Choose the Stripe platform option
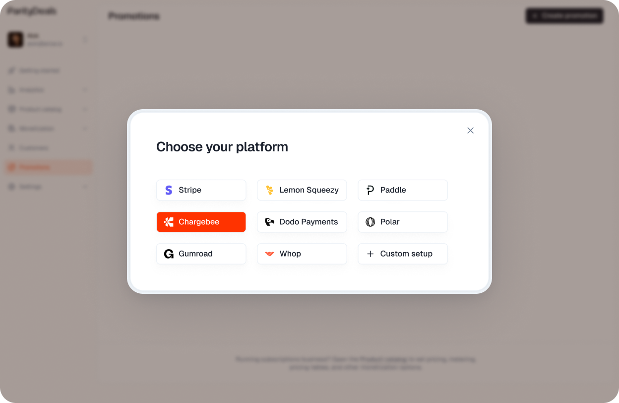The height and width of the screenshot is (403, 619). tap(201, 190)
